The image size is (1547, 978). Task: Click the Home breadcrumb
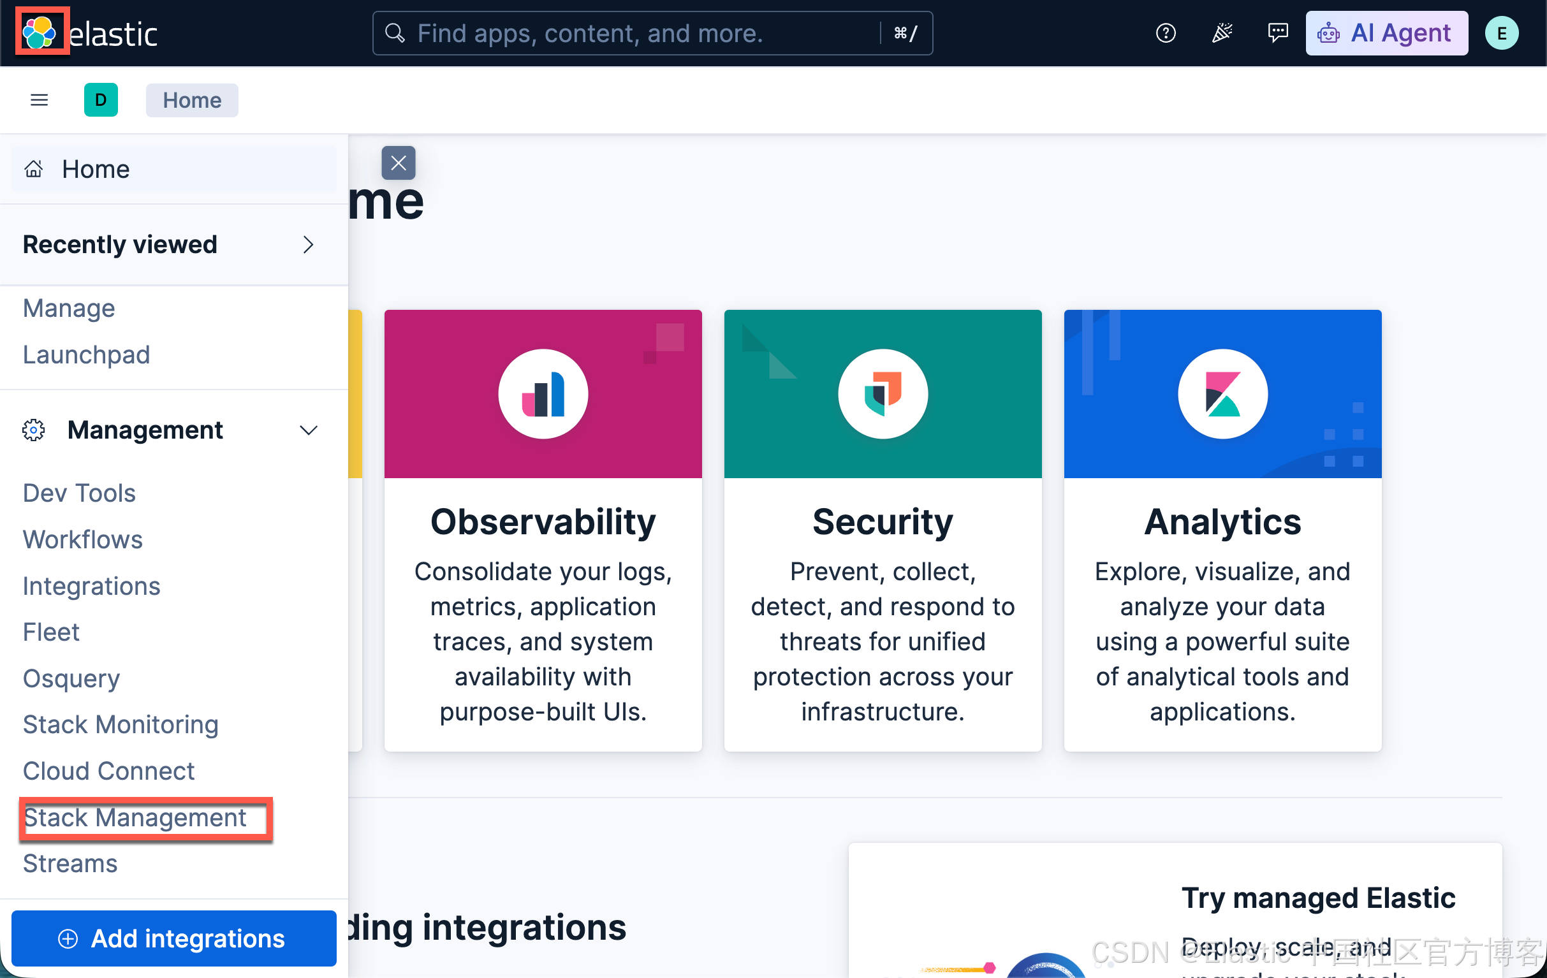tap(191, 100)
